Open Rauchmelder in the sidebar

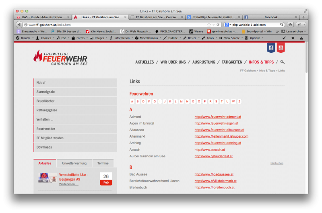coord(75,129)
